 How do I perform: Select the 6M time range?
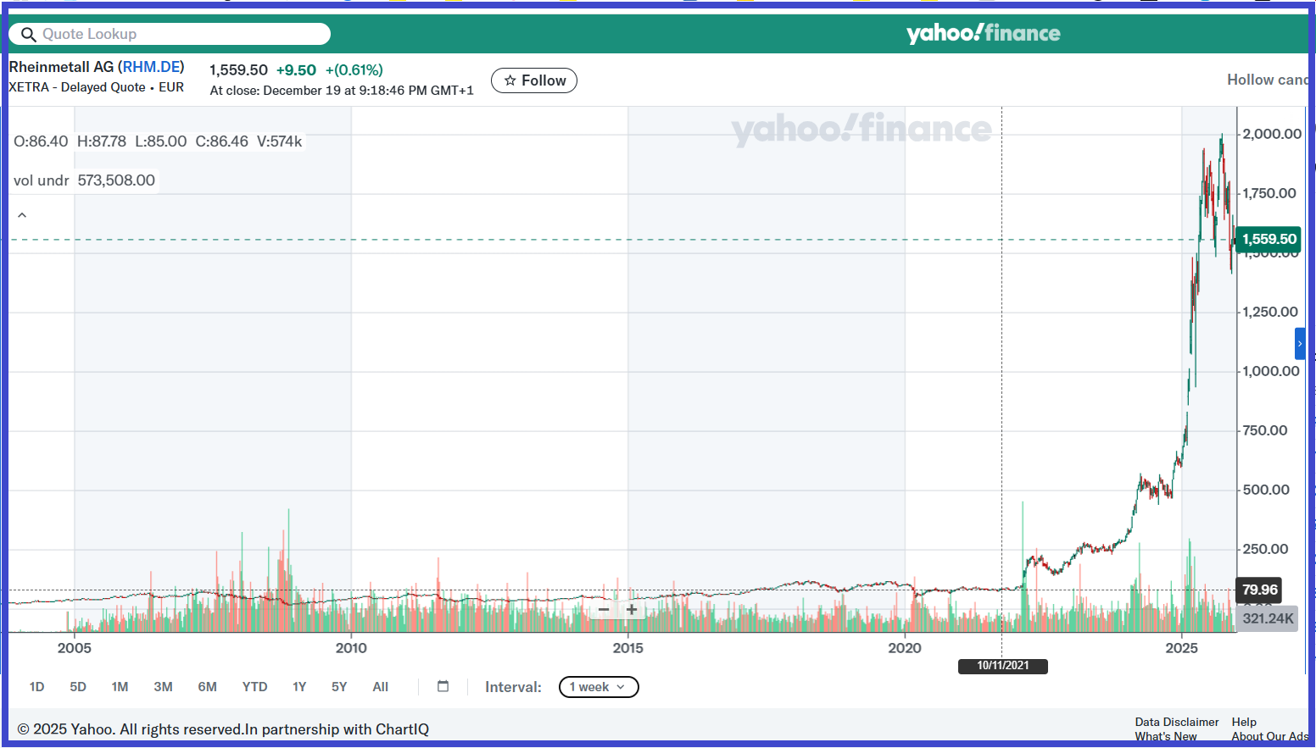207,687
